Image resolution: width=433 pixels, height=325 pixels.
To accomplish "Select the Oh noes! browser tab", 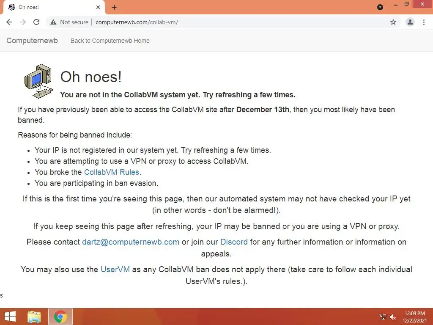I will coord(54,7).
